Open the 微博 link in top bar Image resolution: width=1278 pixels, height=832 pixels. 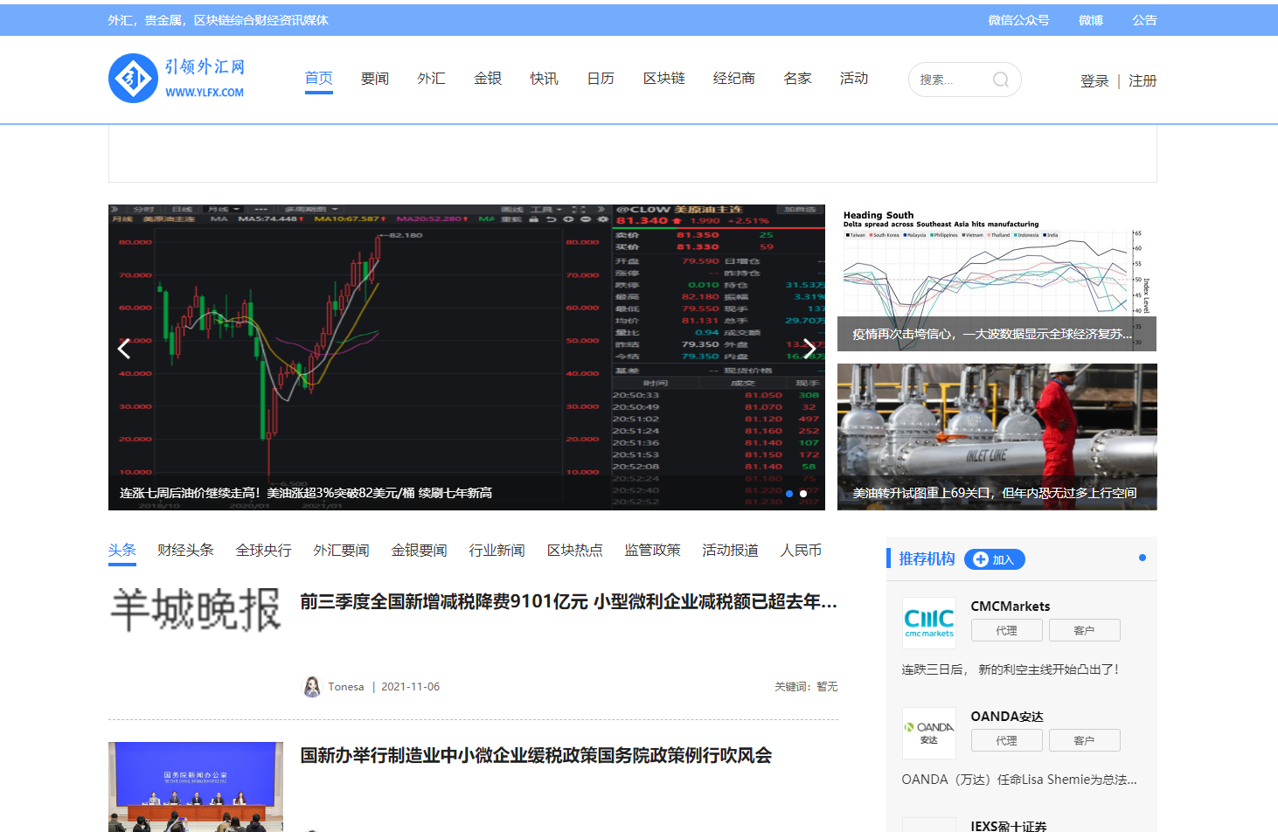(x=1091, y=20)
